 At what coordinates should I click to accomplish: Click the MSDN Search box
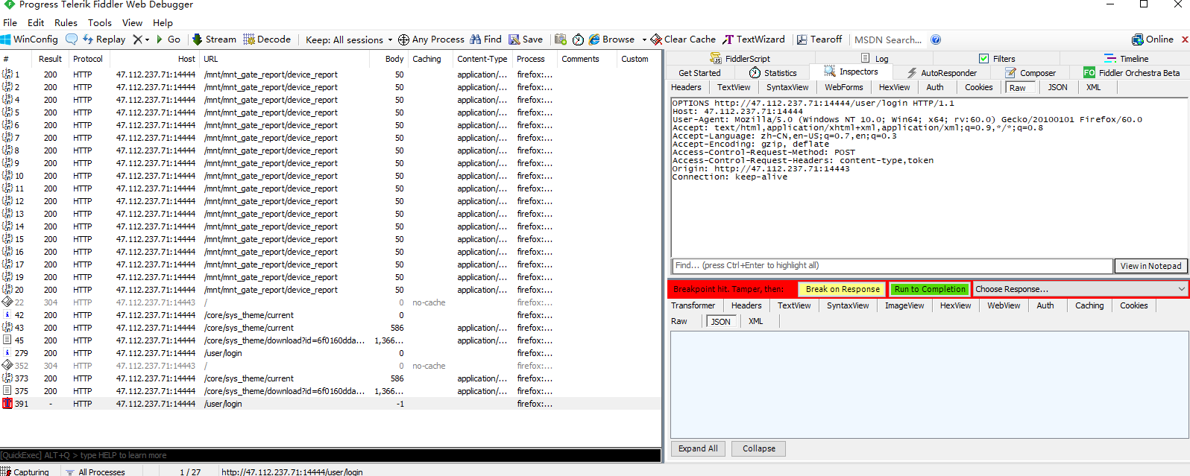pyautogui.click(x=887, y=39)
